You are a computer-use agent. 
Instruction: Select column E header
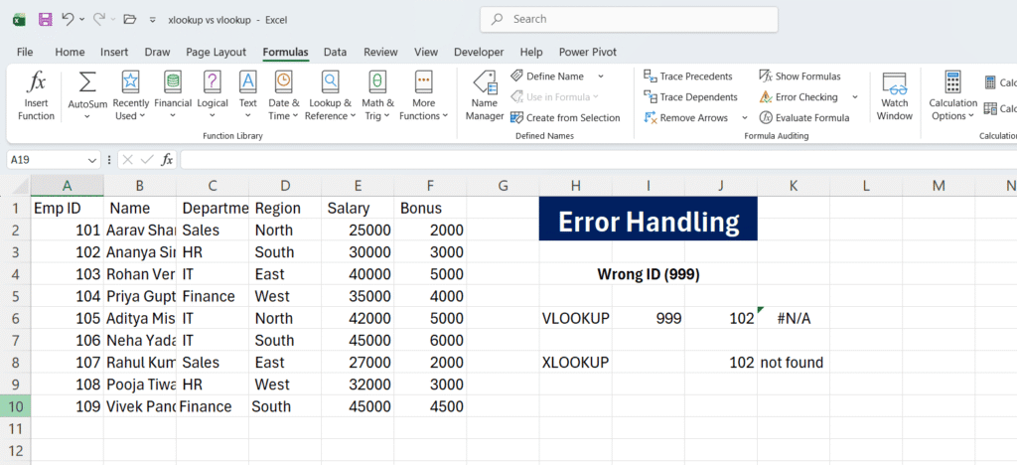pyautogui.click(x=358, y=186)
